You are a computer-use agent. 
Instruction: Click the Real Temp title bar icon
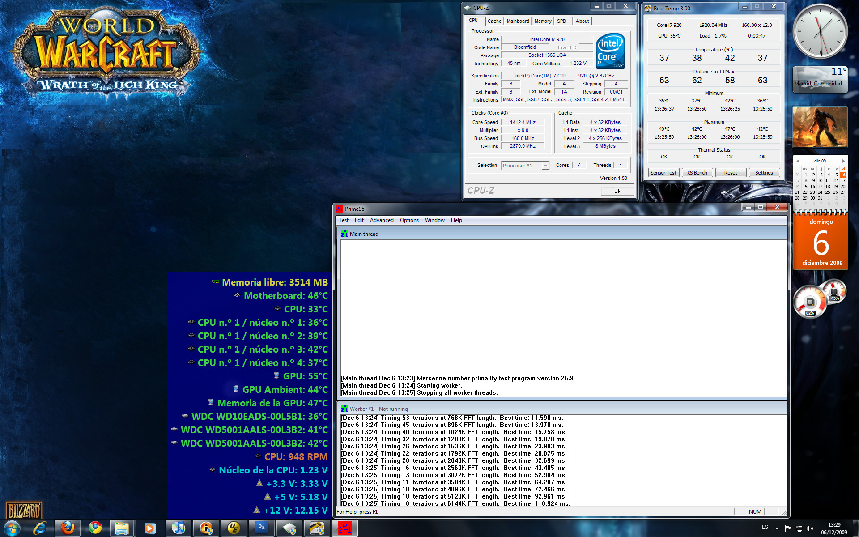coord(647,8)
